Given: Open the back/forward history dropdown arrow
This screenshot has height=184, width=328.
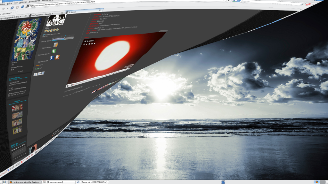Looking at the screenshot, I should [8, 8].
